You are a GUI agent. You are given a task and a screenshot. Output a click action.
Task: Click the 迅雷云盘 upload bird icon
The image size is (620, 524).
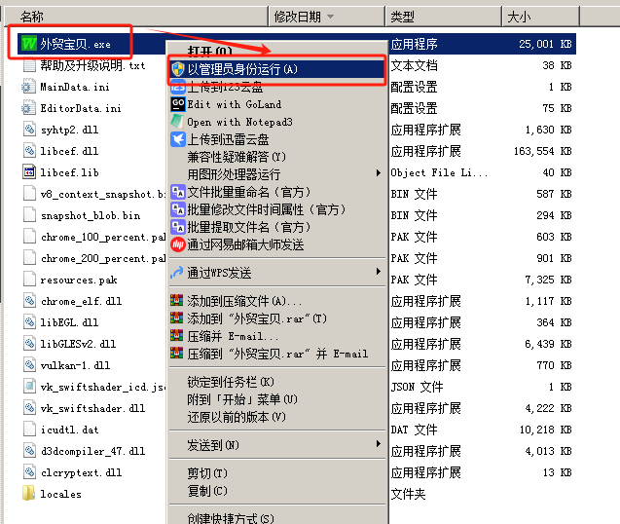coord(177,139)
